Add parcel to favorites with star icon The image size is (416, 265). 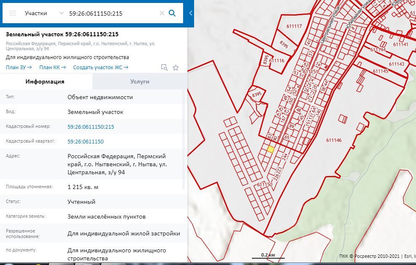[x=176, y=68]
